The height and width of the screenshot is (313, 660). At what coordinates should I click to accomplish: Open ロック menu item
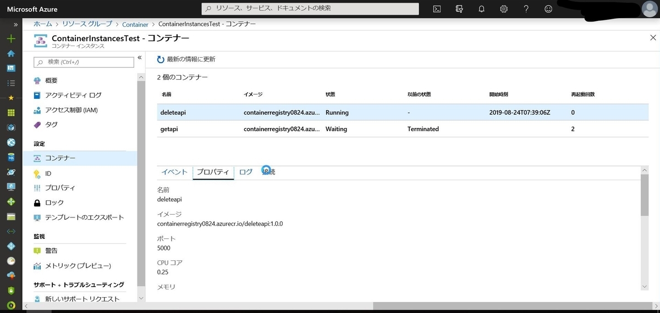pyautogui.click(x=80, y=203)
